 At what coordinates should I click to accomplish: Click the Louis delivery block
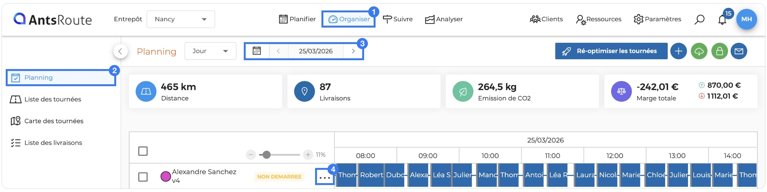pos(701,175)
